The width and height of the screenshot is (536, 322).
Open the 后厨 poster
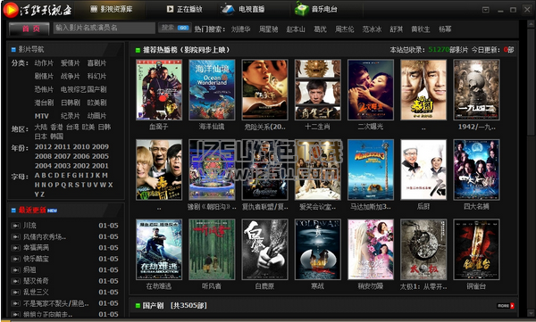(423, 169)
